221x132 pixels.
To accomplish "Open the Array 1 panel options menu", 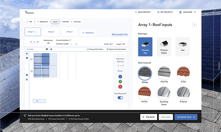I will 194,25.
